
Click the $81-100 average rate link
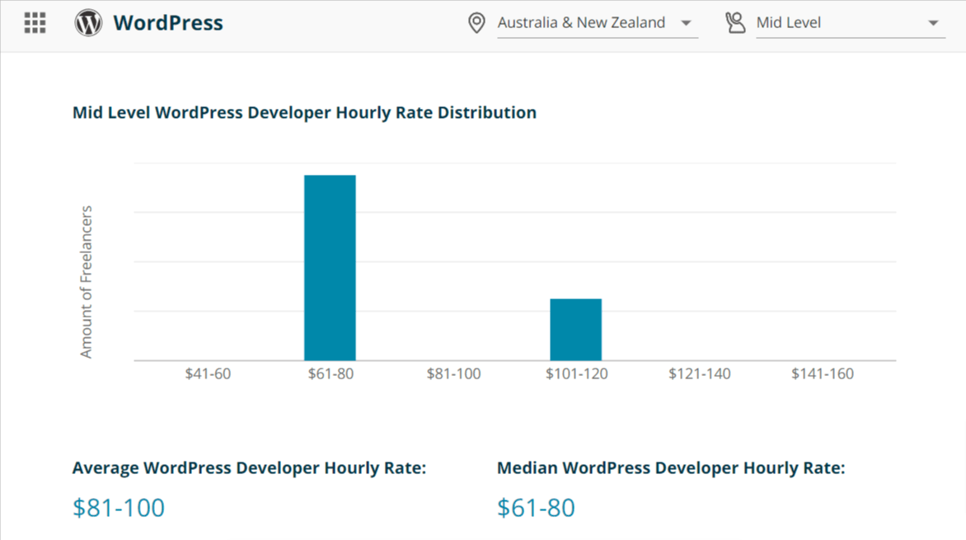click(x=118, y=507)
